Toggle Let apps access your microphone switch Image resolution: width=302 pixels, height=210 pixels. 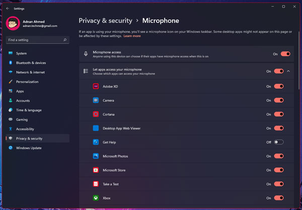tap(279, 71)
